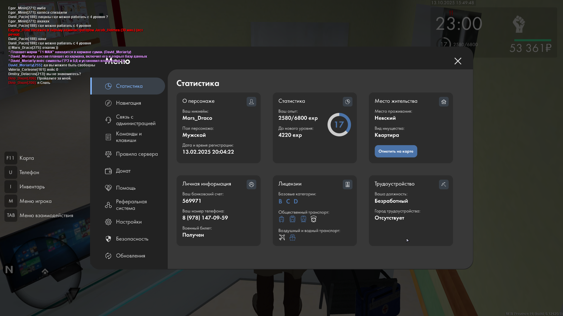Click the category D license letter
Screen dimensions: 563x316
coord(296,201)
